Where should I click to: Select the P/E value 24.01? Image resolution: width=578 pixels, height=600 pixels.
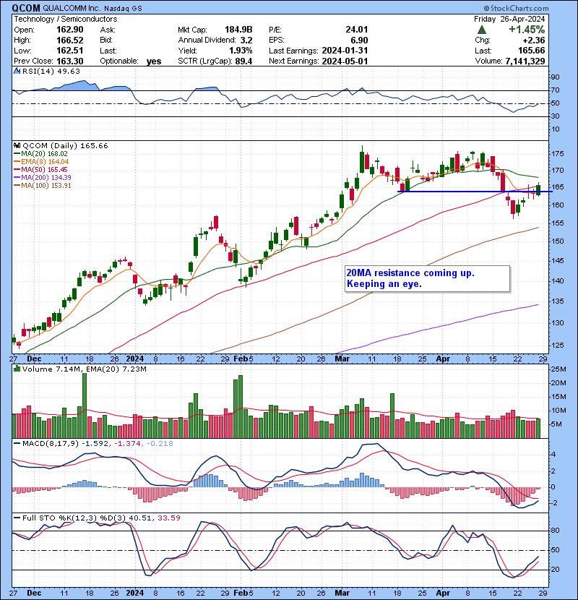pyautogui.click(x=356, y=30)
